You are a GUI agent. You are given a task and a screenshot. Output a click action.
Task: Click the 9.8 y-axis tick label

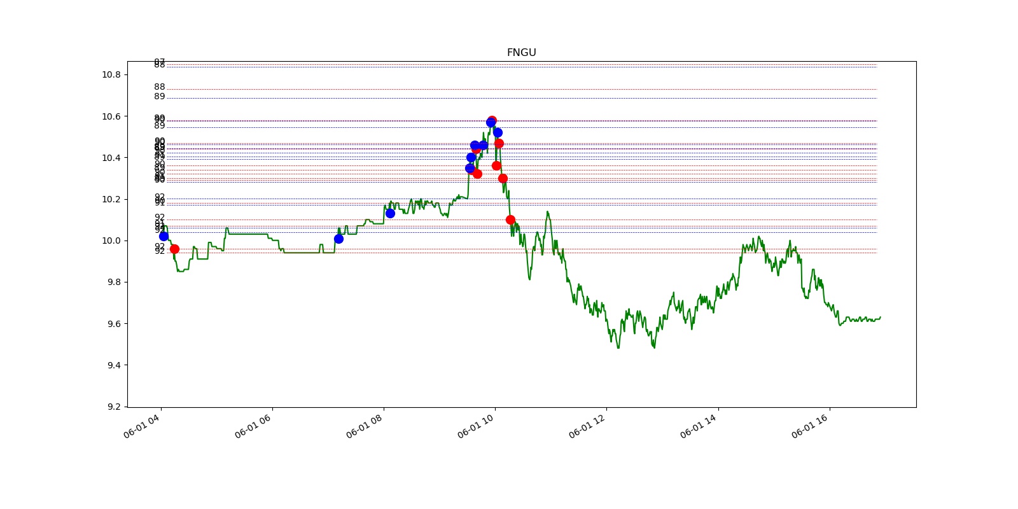pyautogui.click(x=113, y=282)
